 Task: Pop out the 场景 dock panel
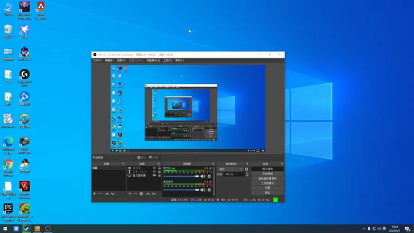pos(123,164)
